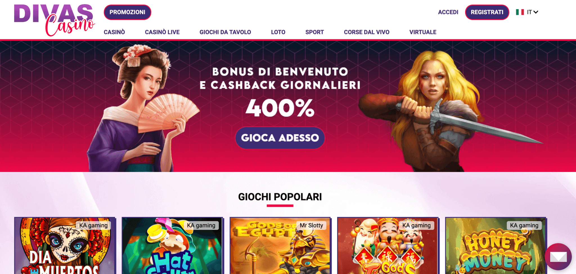Screen dimensions: 576x274
Task: Click the Divas Casino logo
Action: coord(54,20)
